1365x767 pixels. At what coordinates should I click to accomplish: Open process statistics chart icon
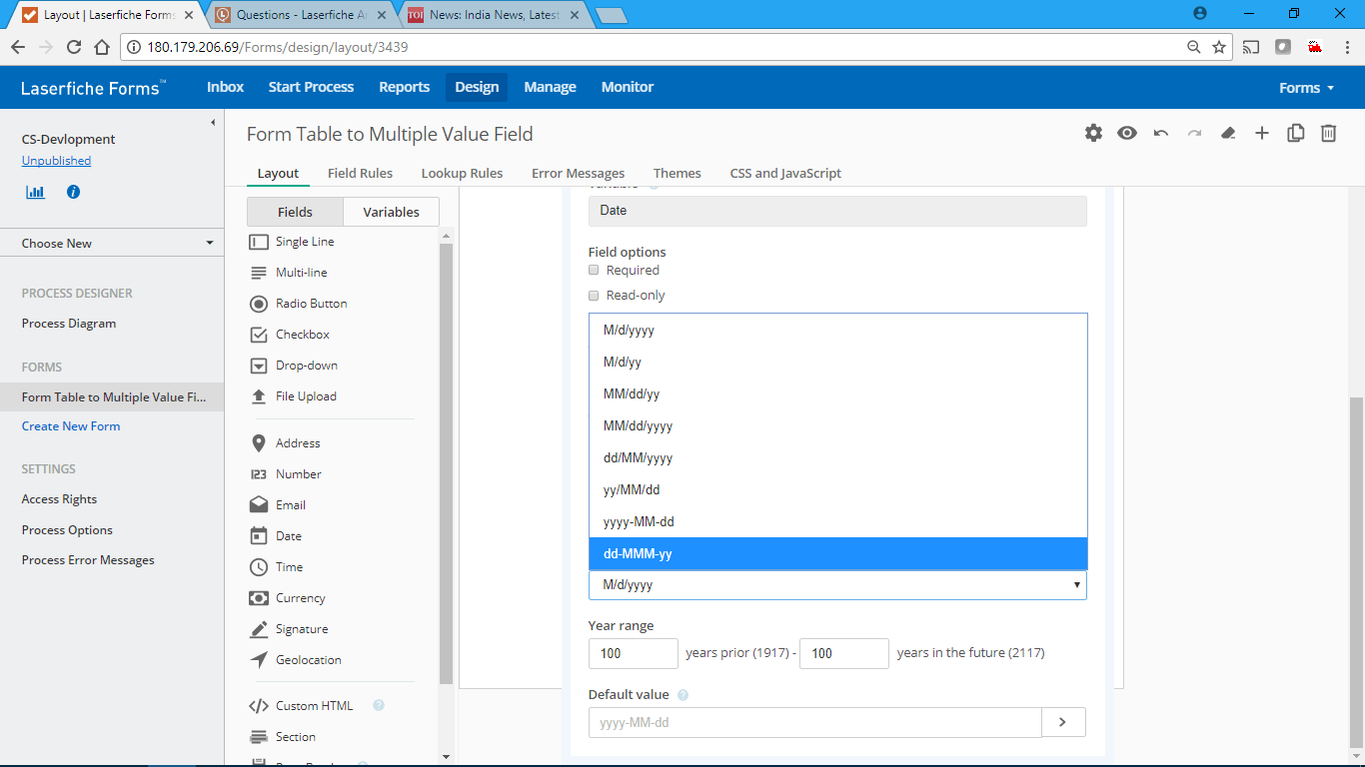click(36, 192)
